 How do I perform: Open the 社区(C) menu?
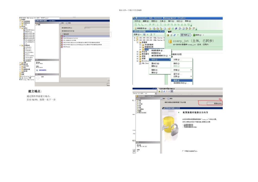click(180, 21)
